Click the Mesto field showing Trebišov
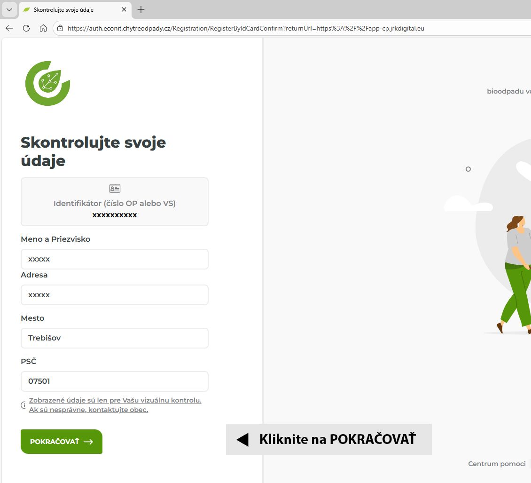The height and width of the screenshot is (483, 531). pos(115,338)
